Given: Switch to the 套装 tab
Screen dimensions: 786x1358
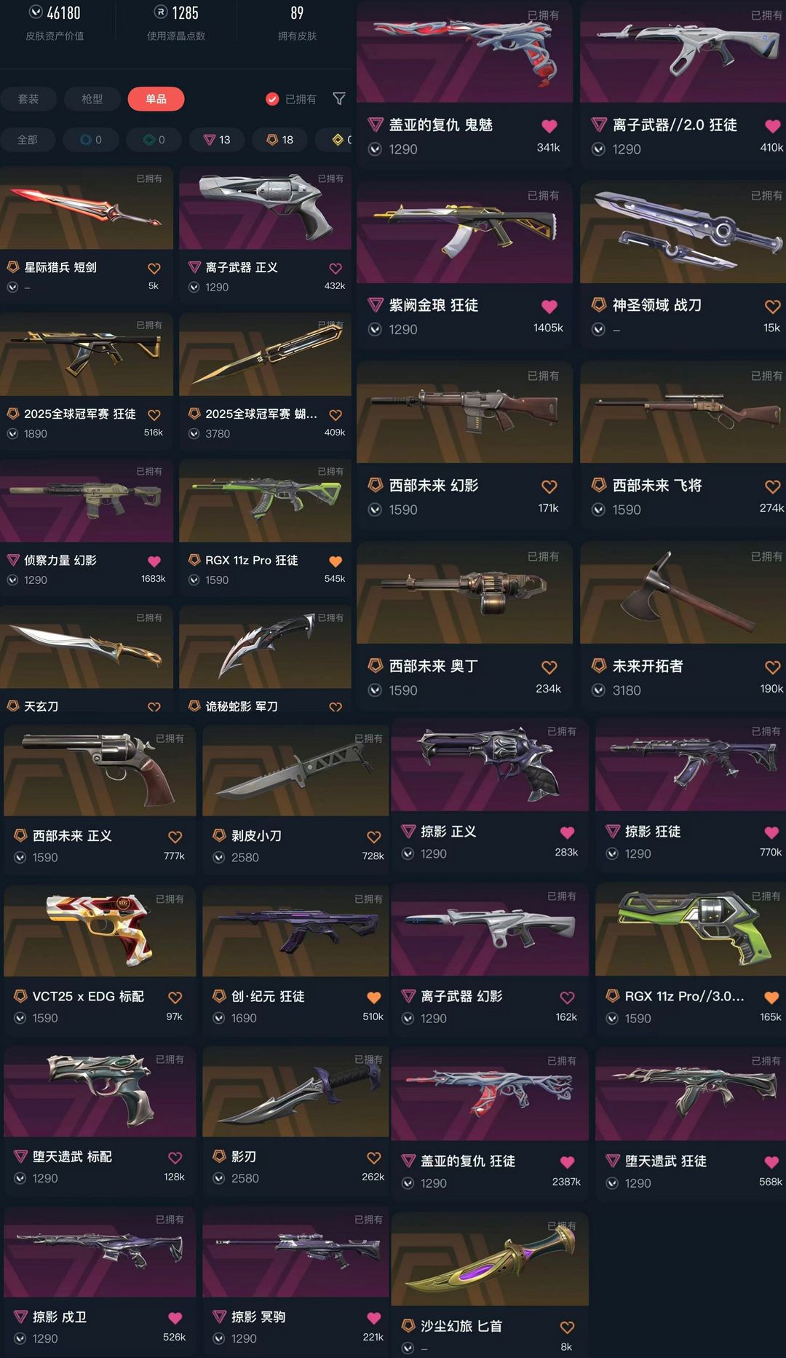Looking at the screenshot, I should pos(28,99).
